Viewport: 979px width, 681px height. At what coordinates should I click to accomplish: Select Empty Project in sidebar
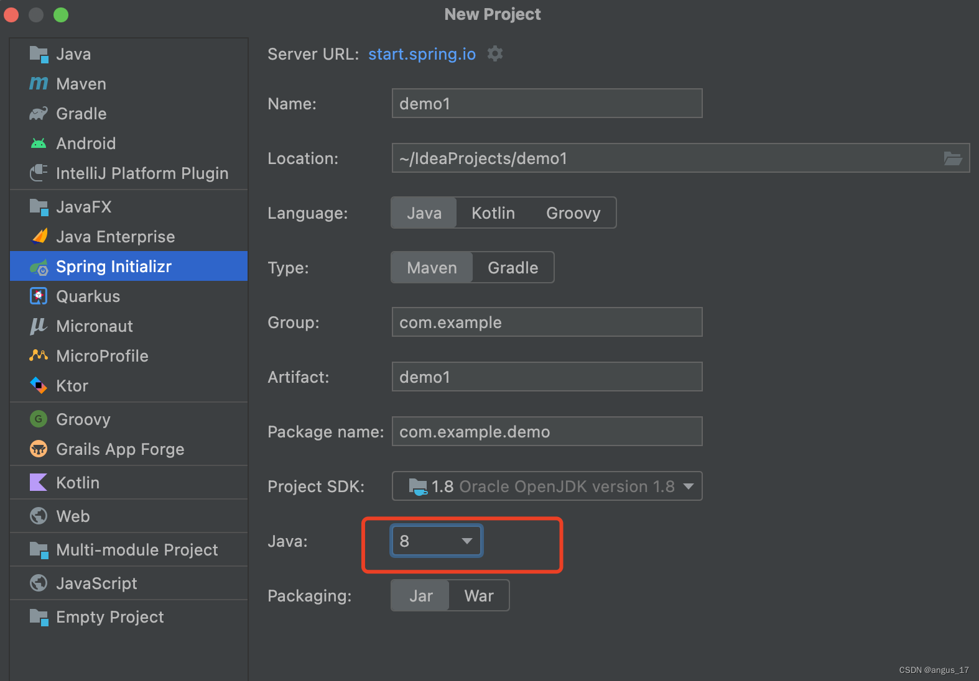(x=129, y=617)
